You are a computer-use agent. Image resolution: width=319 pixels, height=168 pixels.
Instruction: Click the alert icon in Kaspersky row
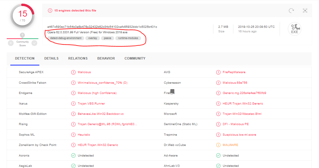click(x=218, y=104)
